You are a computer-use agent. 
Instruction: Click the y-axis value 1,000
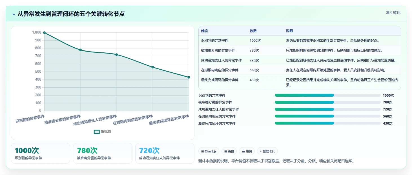click(x=37, y=32)
